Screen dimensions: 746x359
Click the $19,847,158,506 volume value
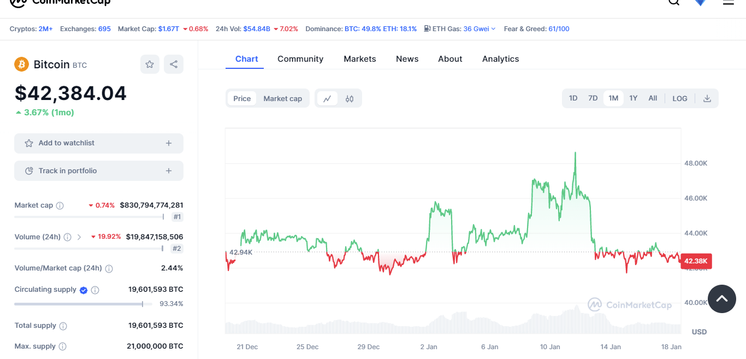click(155, 237)
